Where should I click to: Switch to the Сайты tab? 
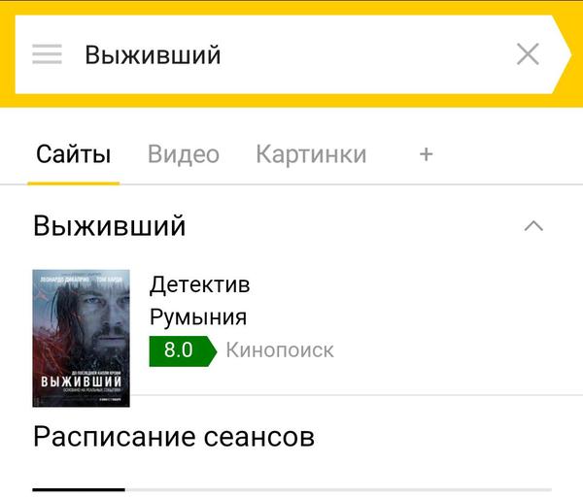[x=73, y=154]
